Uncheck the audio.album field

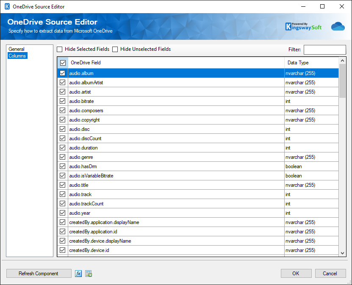click(63, 73)
